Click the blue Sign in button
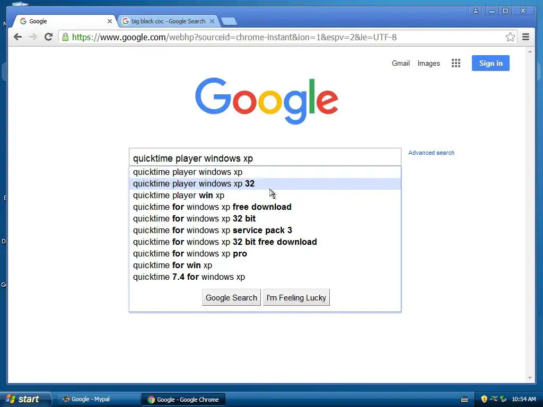 click(x=491, y=63)
